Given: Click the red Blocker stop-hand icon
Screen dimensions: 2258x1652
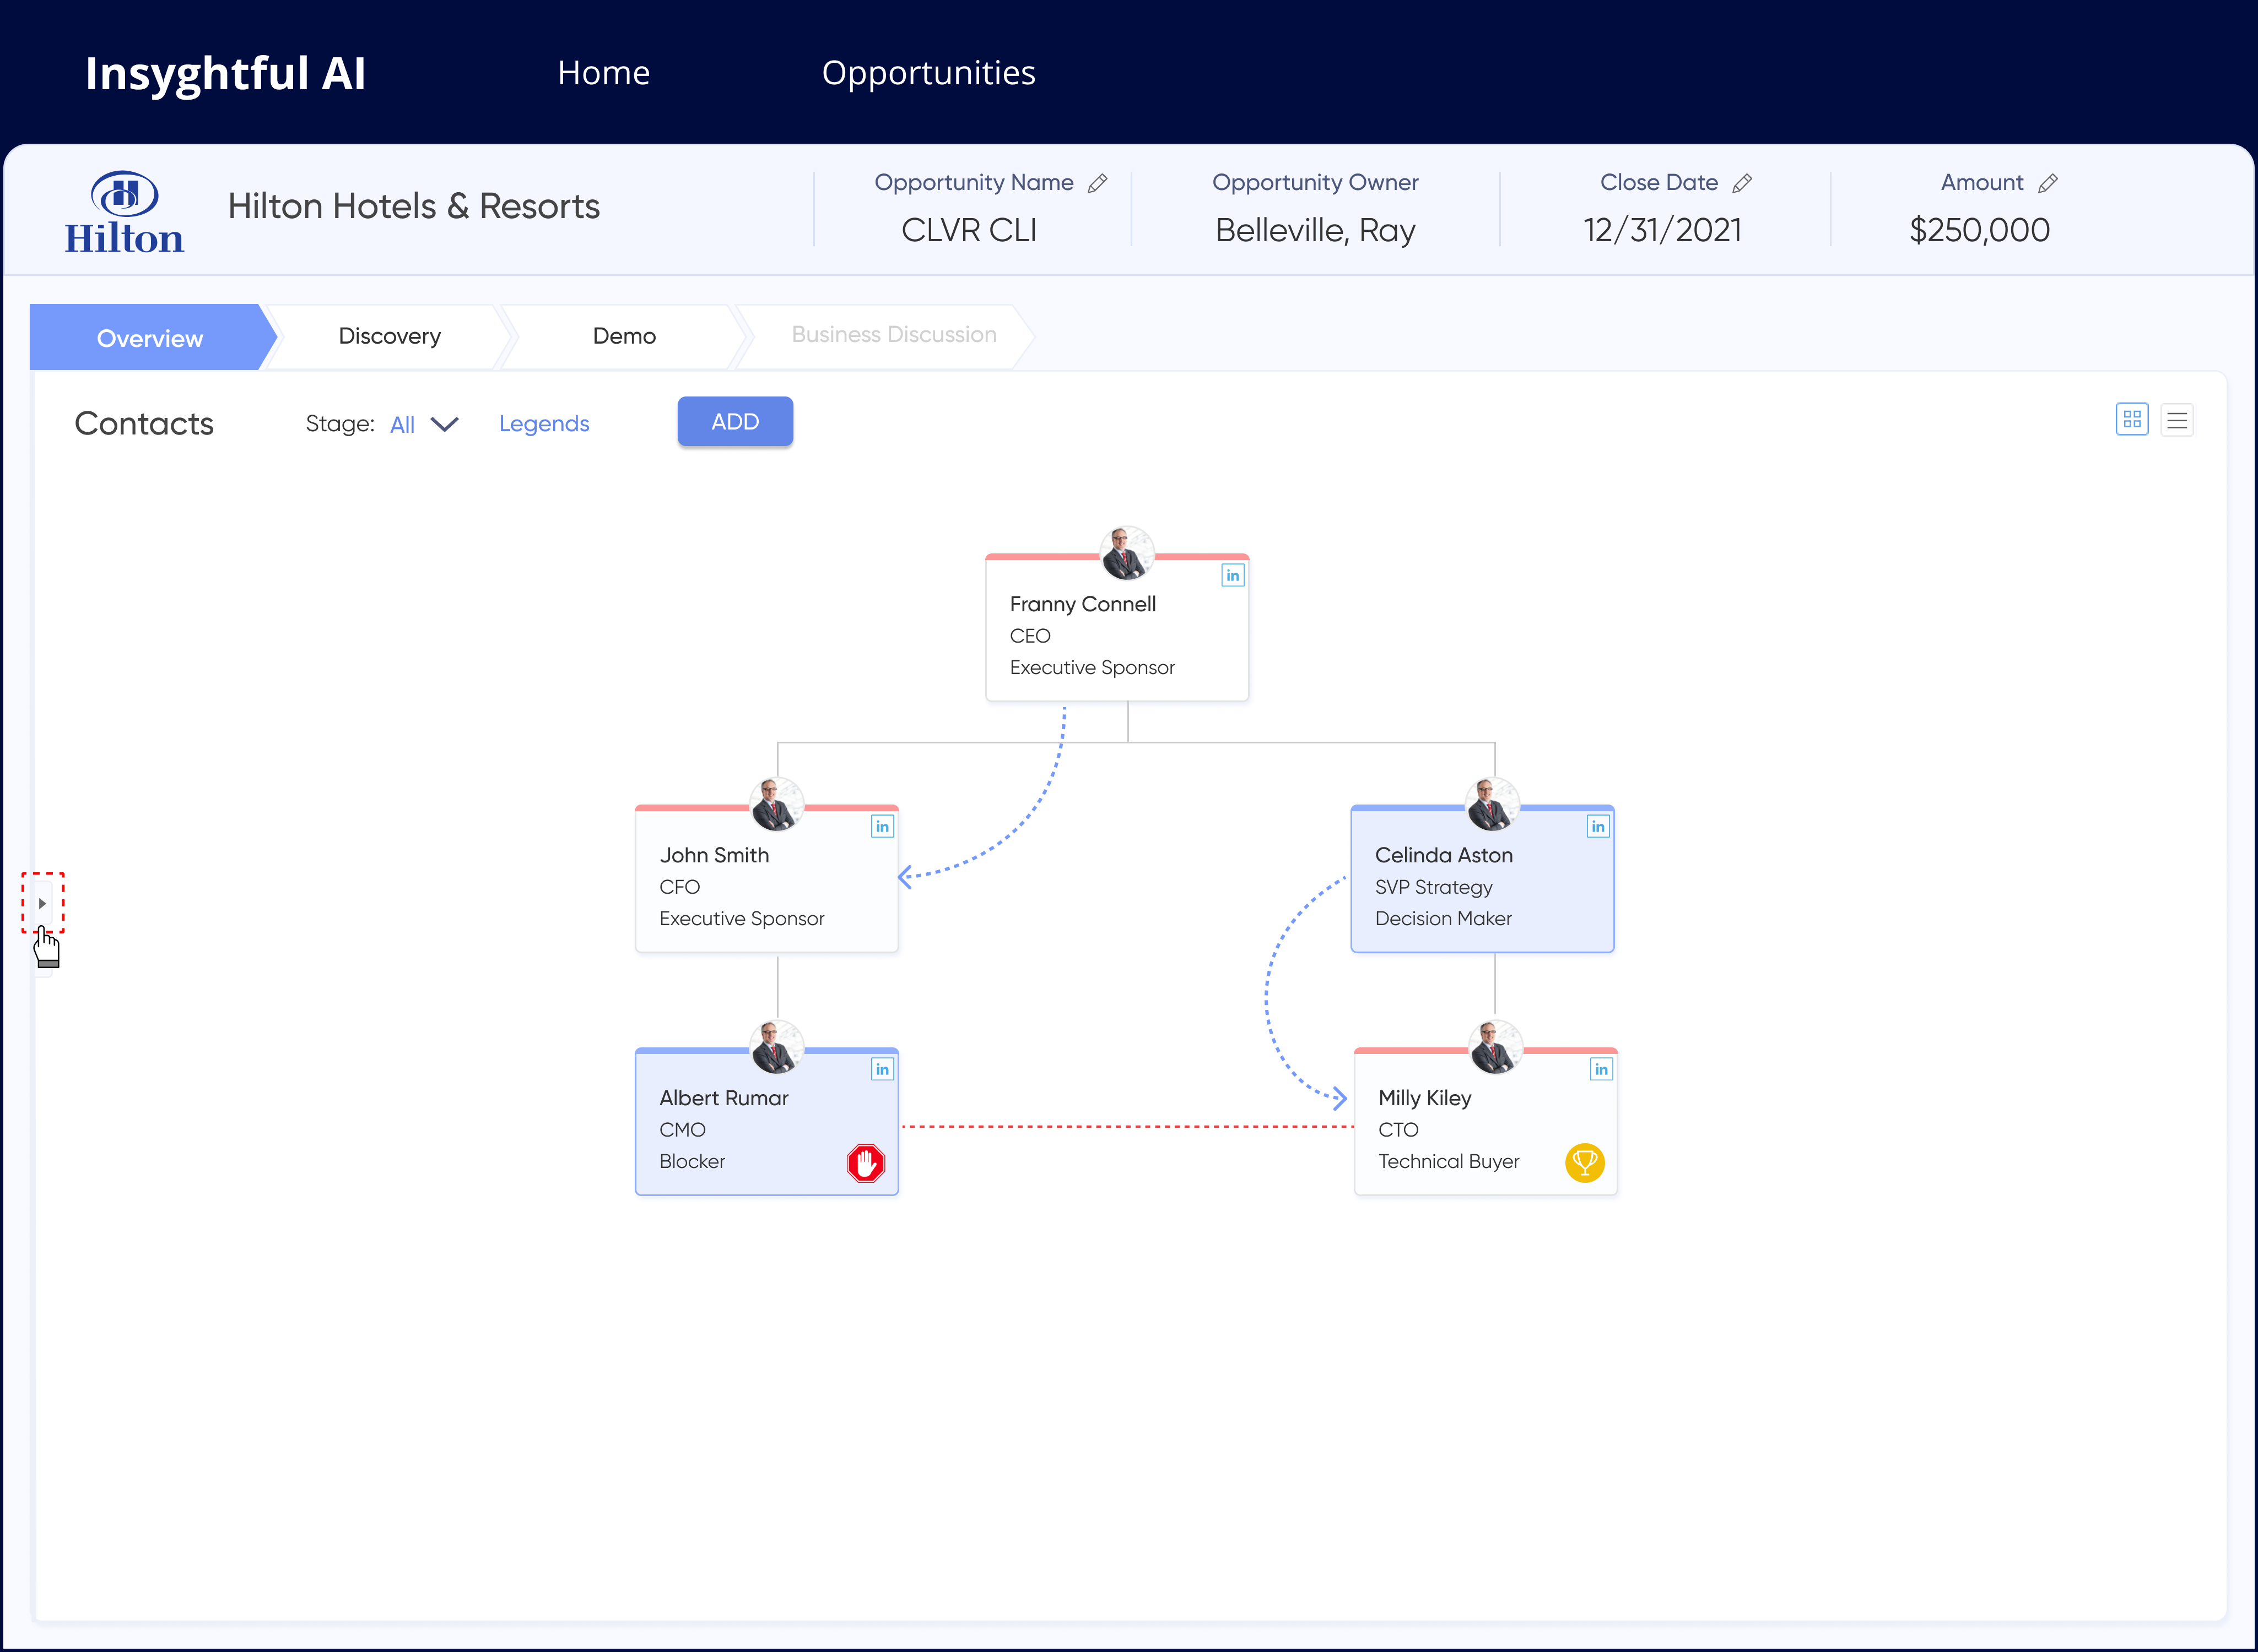Looking at the screenshot, I should point(866,1163).
